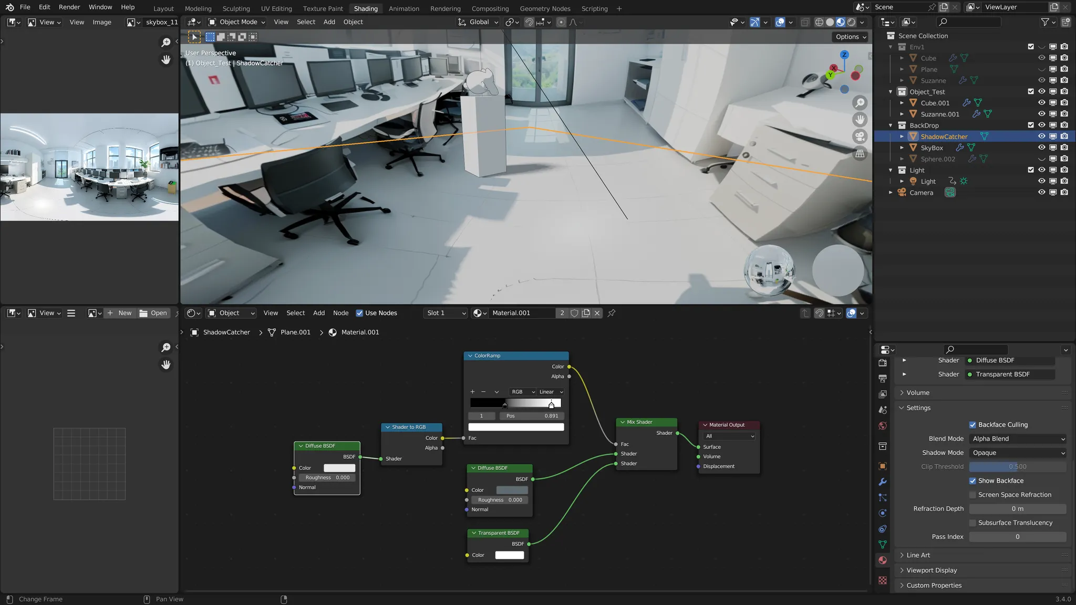Switch to orthographic grid view icon
Viewport: 1076px width, 605px height.
pyautogui.click(x=860, y=154)
